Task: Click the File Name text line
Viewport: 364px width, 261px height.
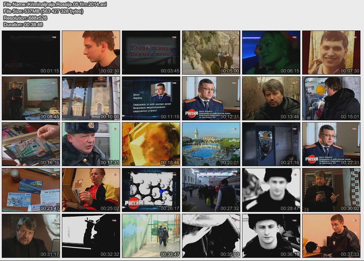Action: (x=55, y=4)
